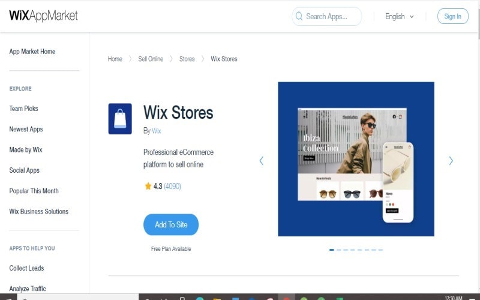Open Newest Apps category
Screen dimensions: 480x300
click(26, 129)
